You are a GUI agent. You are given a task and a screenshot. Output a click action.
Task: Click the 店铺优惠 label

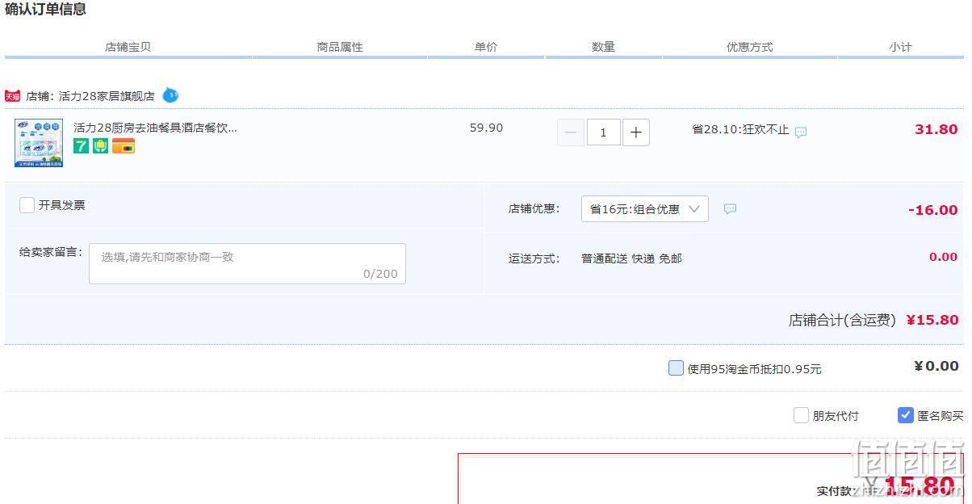tap(534, 208)
